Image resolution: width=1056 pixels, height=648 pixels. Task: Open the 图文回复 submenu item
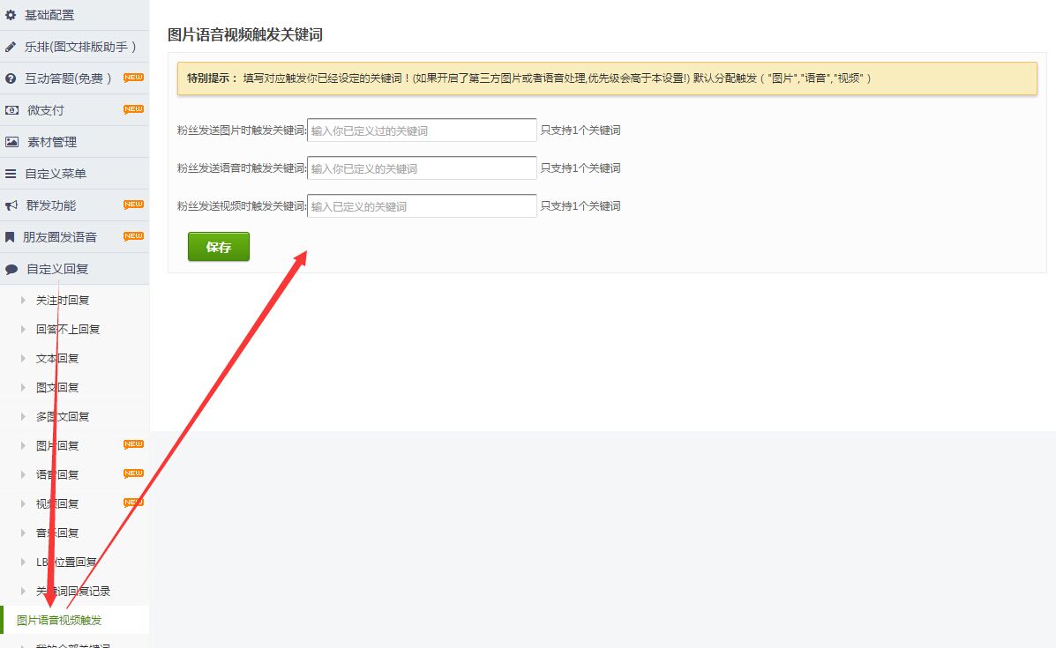coord(57,388)
